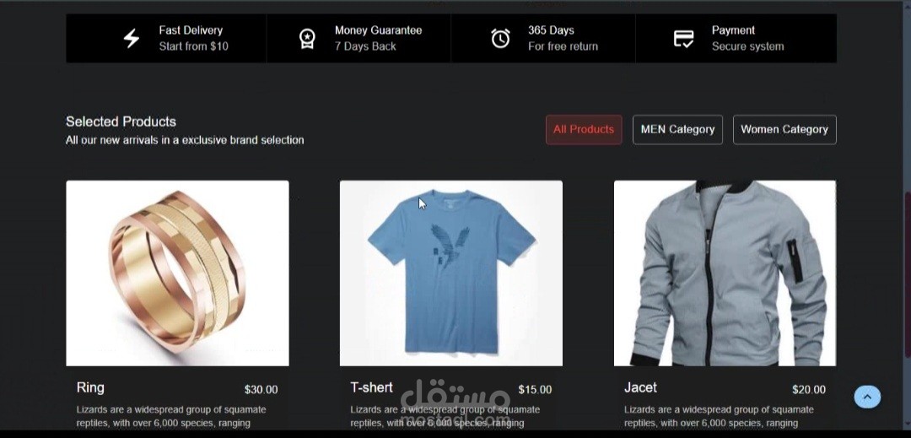This screenshot has height=438, width=911.
Task: Click the Jacet product title
Action: tap(640, 387)
